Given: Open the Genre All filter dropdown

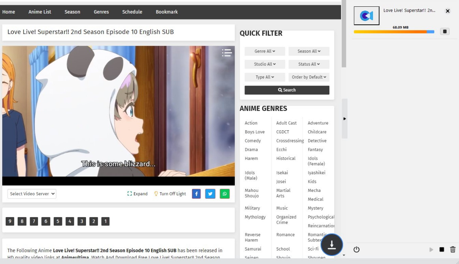Looking at the screenshot, I should [x=264, y=51].
